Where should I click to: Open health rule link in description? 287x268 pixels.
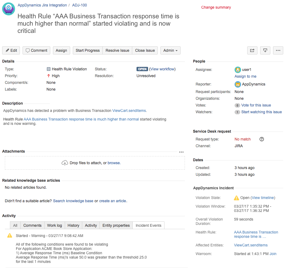[81, 119]
